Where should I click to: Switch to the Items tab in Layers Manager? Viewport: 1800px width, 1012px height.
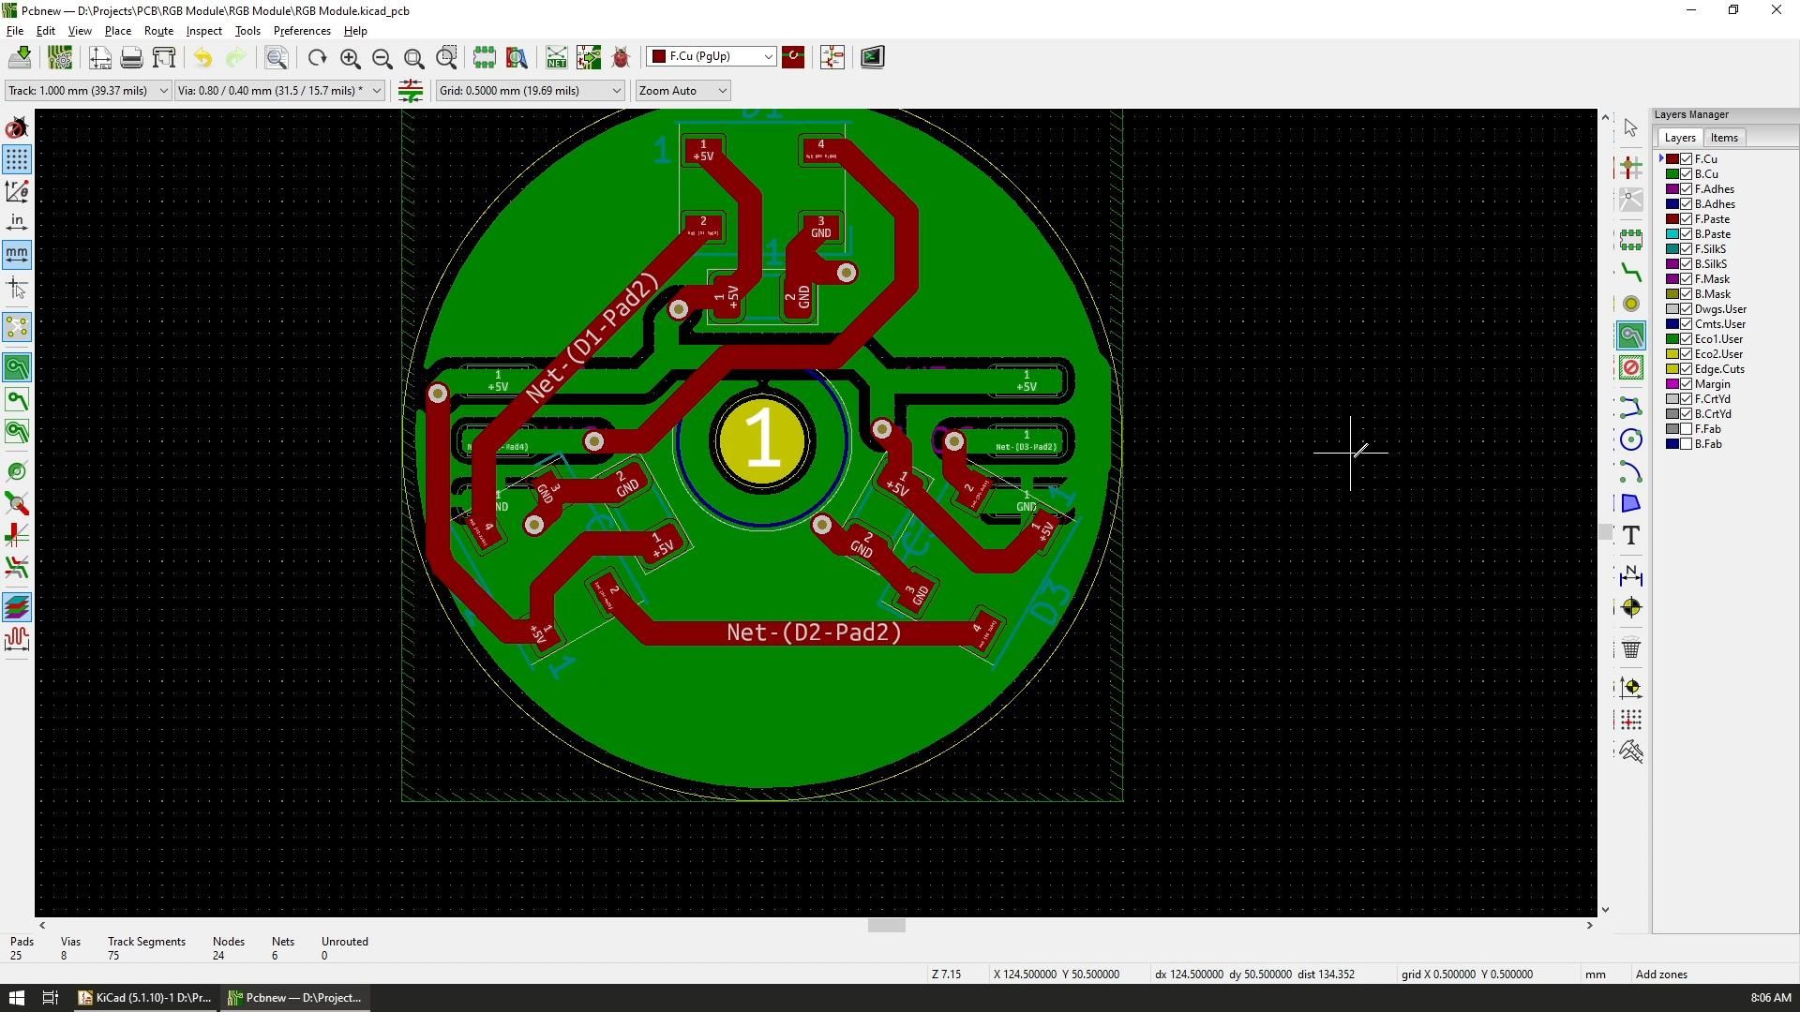[x=1724, y=137]
